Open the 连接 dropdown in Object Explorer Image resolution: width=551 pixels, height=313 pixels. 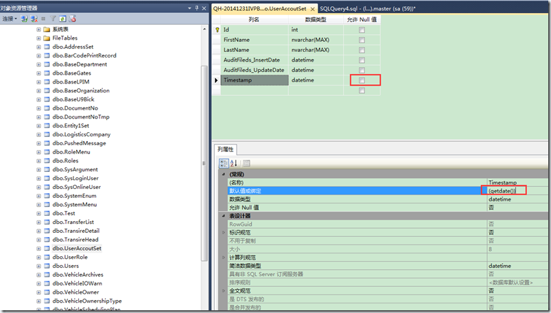(x=10, y=18)
